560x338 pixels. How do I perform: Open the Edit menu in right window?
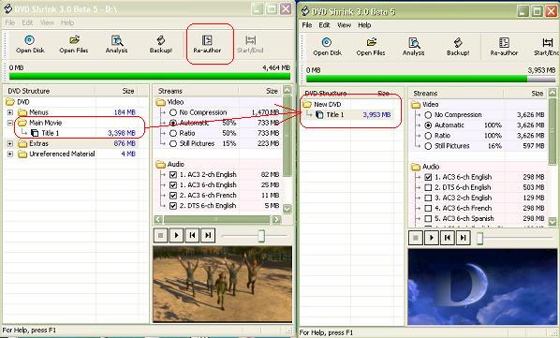pyautogui.click(x=324, y=25)
